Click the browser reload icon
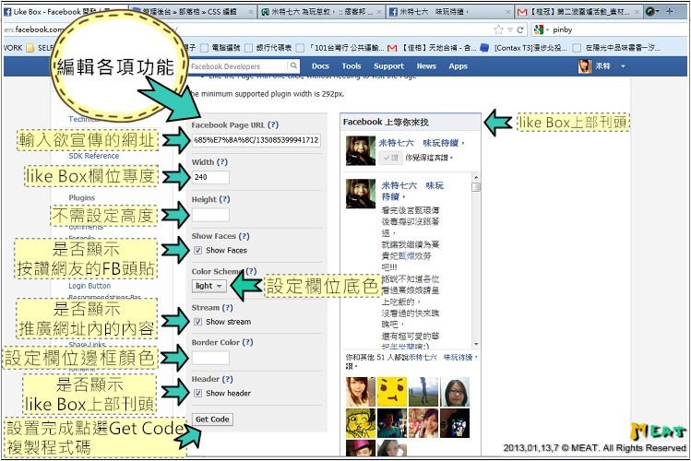 pyautogui.click(x=520, y=30)
